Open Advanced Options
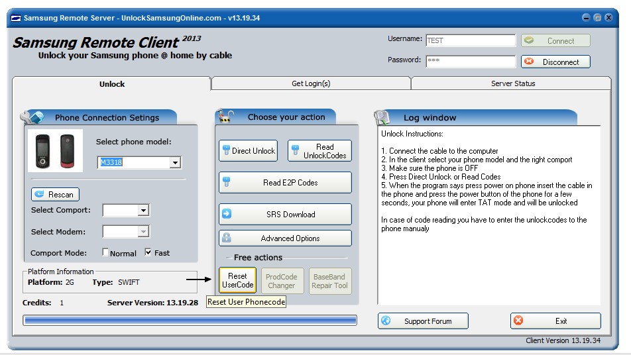631x355 pixels. click(x=285, y=238)
